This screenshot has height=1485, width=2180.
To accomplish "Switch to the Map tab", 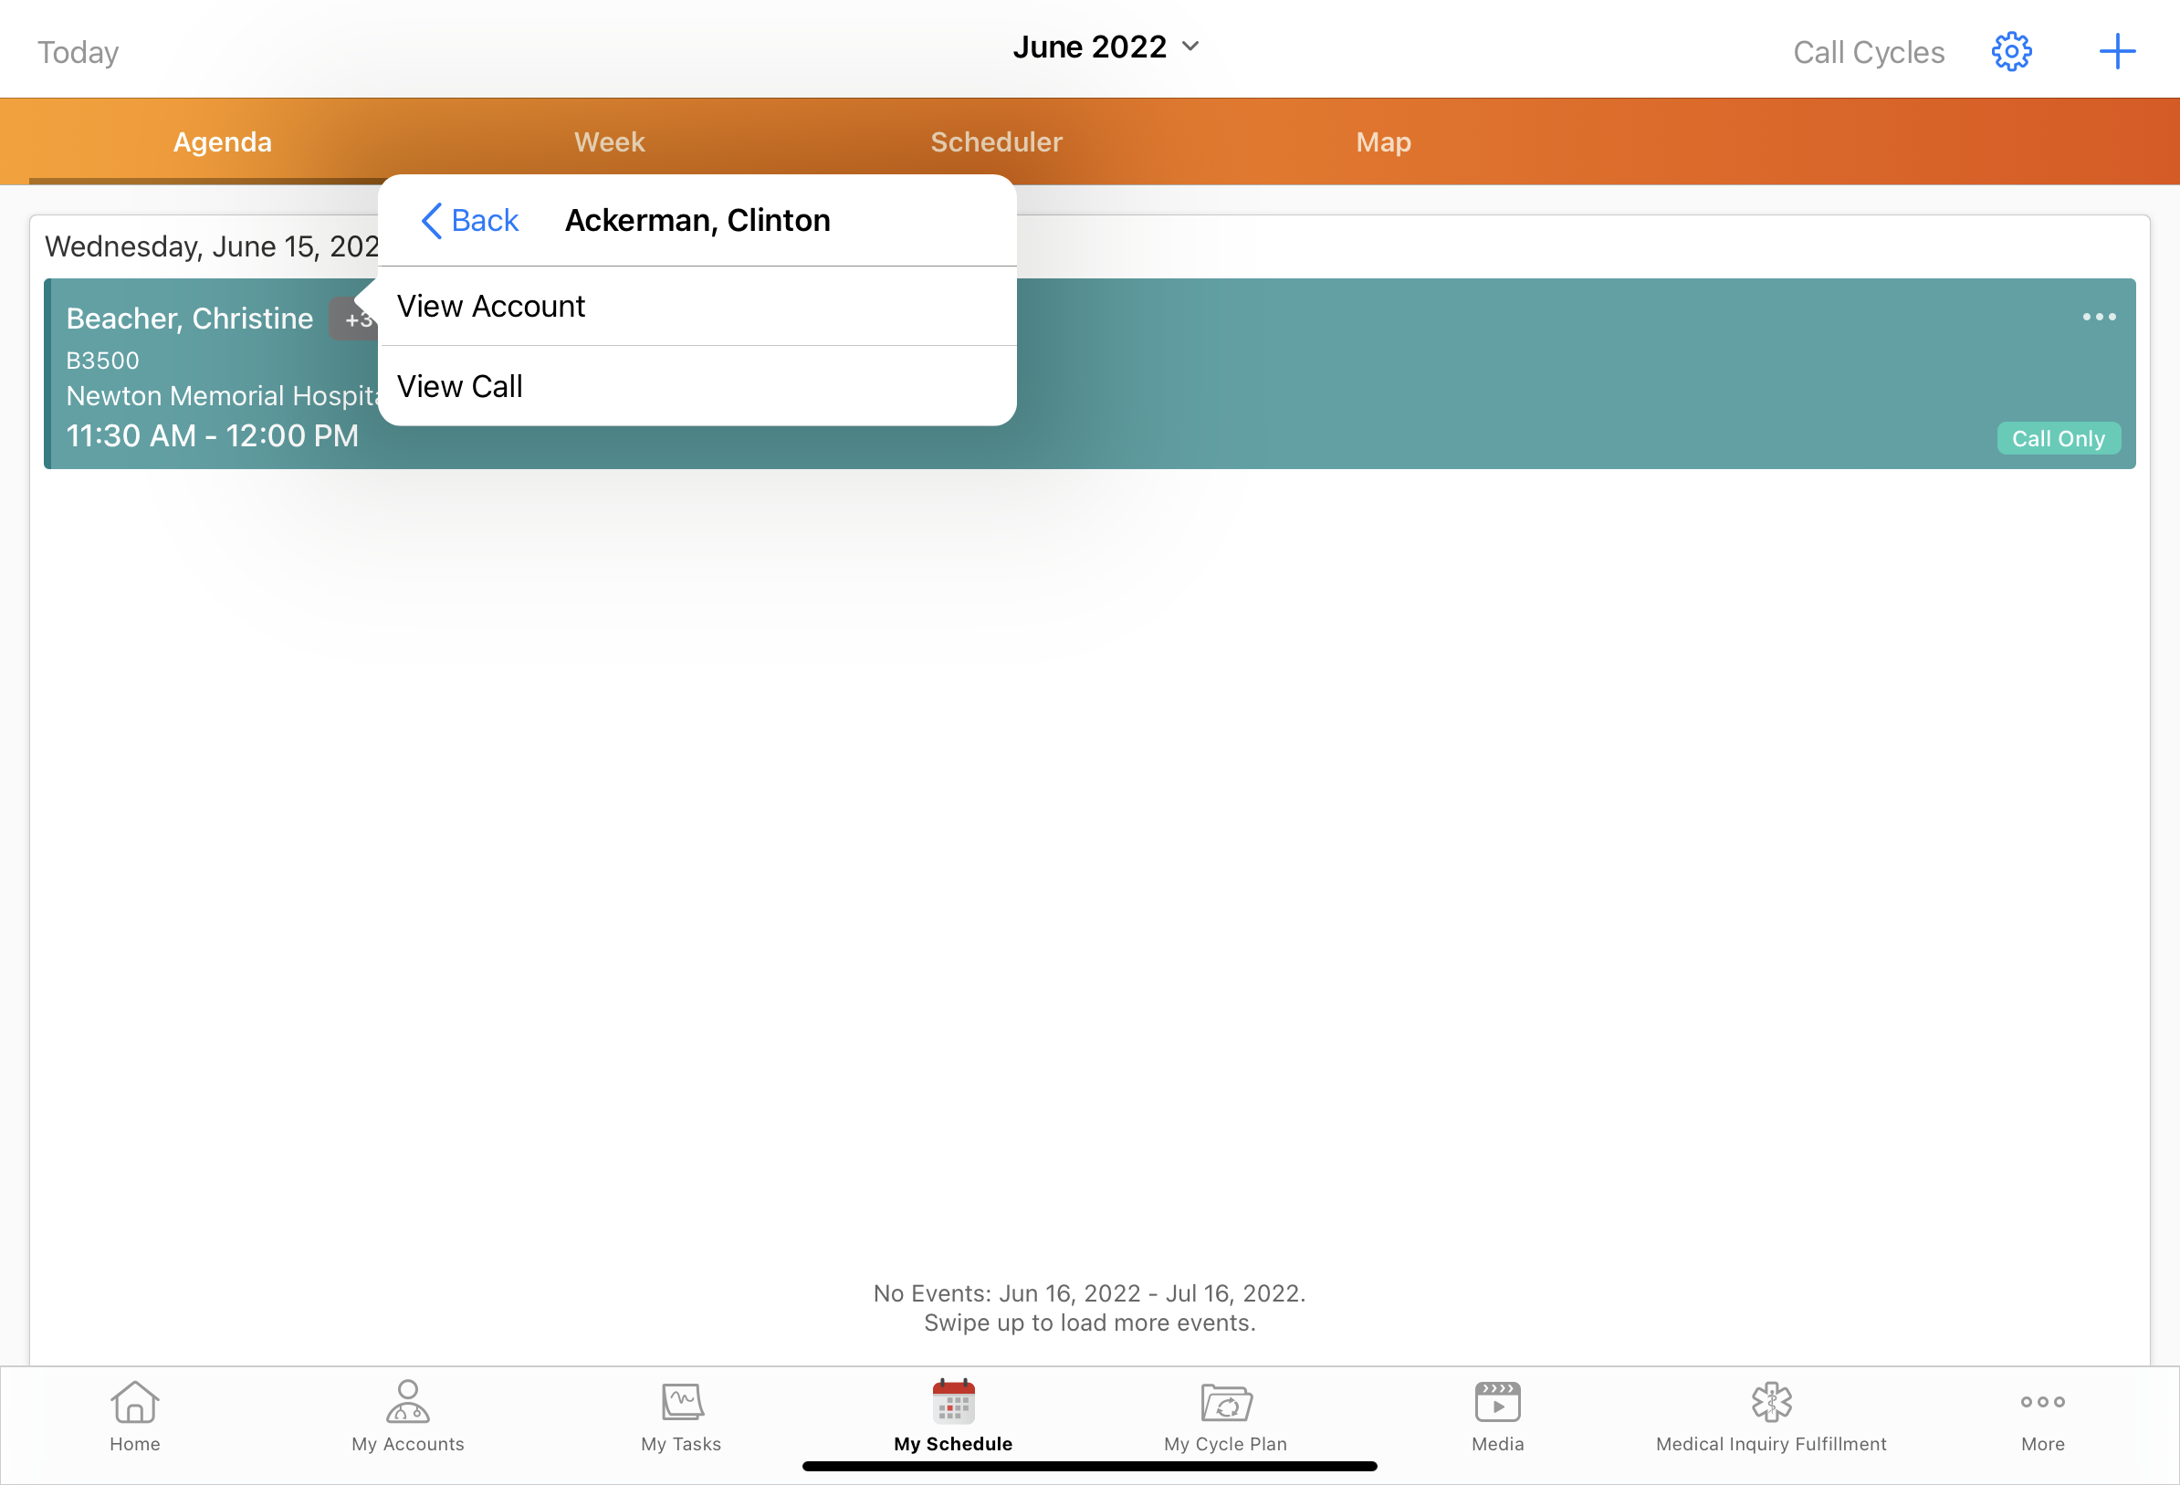I will point(1383,141).
